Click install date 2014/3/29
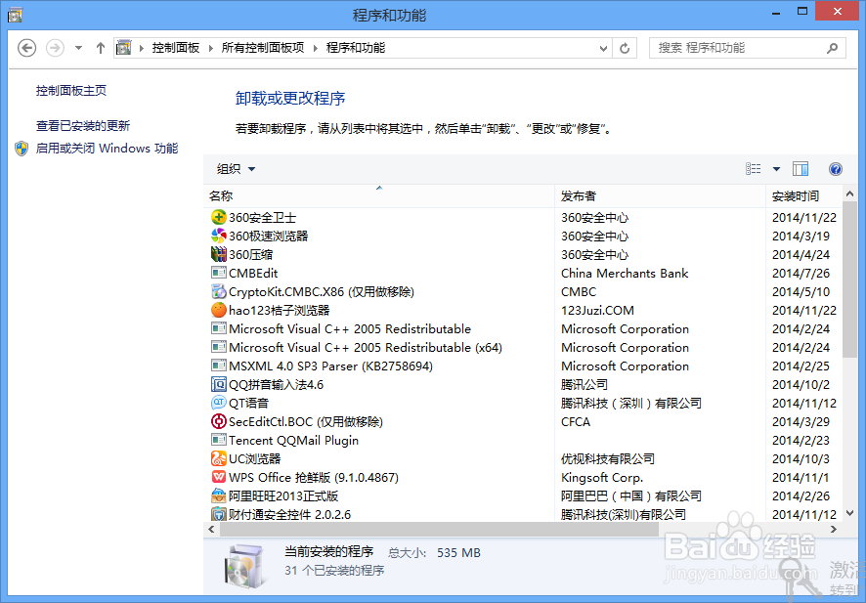This screenshot has height=603, width=866. 801,422
